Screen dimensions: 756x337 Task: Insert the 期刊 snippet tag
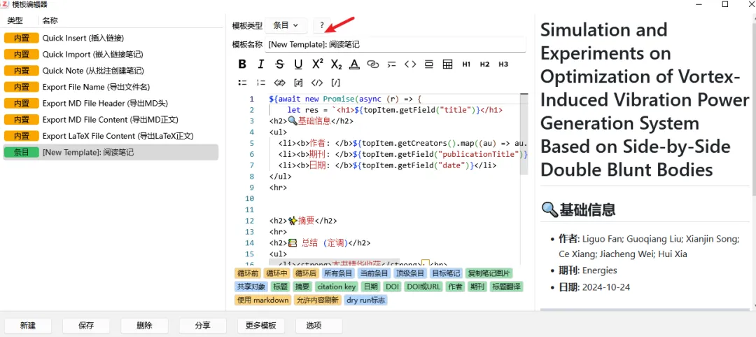click(478, 287)
